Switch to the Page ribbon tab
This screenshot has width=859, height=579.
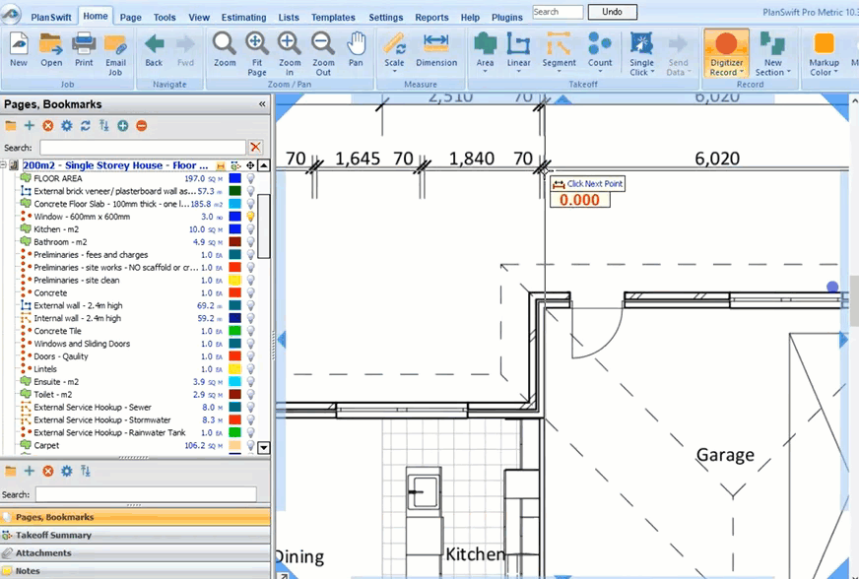point(130,17)
